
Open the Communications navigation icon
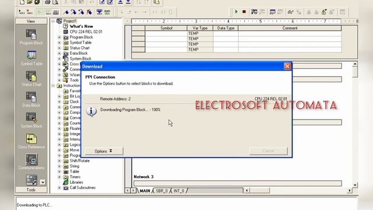point(31,159)
